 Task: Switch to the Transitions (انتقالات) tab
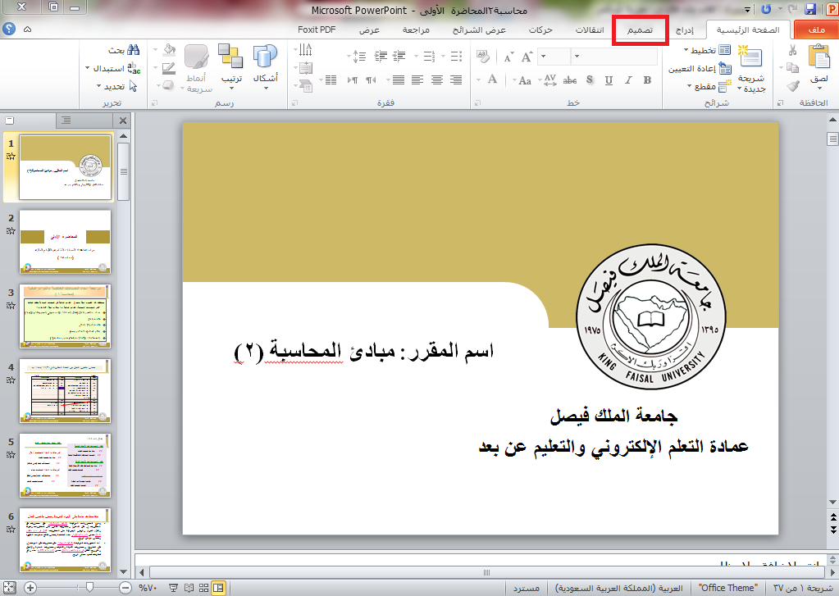590,30
